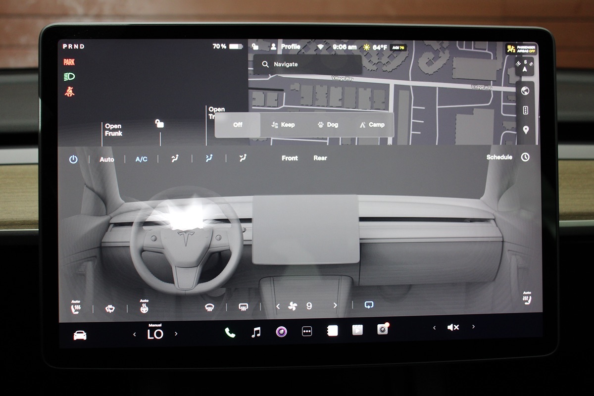Toggle air recirculation mode
This screenshot has height=396, width=594.
point(369,305)
